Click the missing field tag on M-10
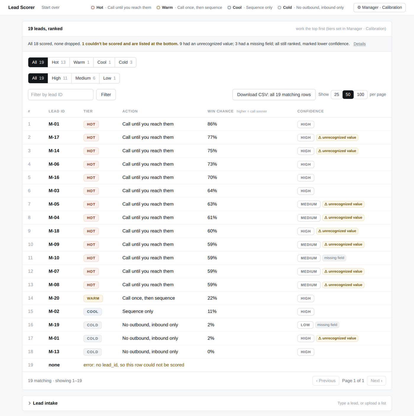 334,258
